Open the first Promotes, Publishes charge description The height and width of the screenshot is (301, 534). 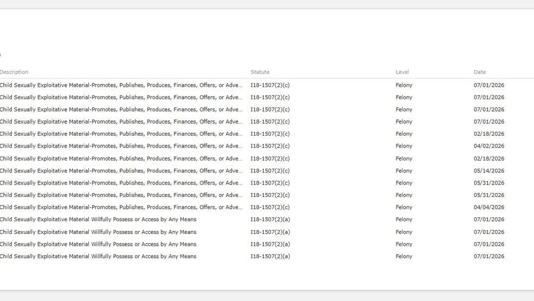[121, 85]
